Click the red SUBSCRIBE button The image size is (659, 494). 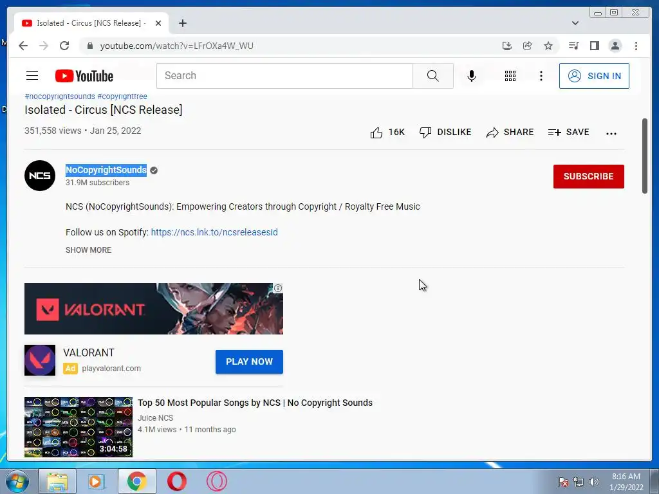tap(588, 176)
